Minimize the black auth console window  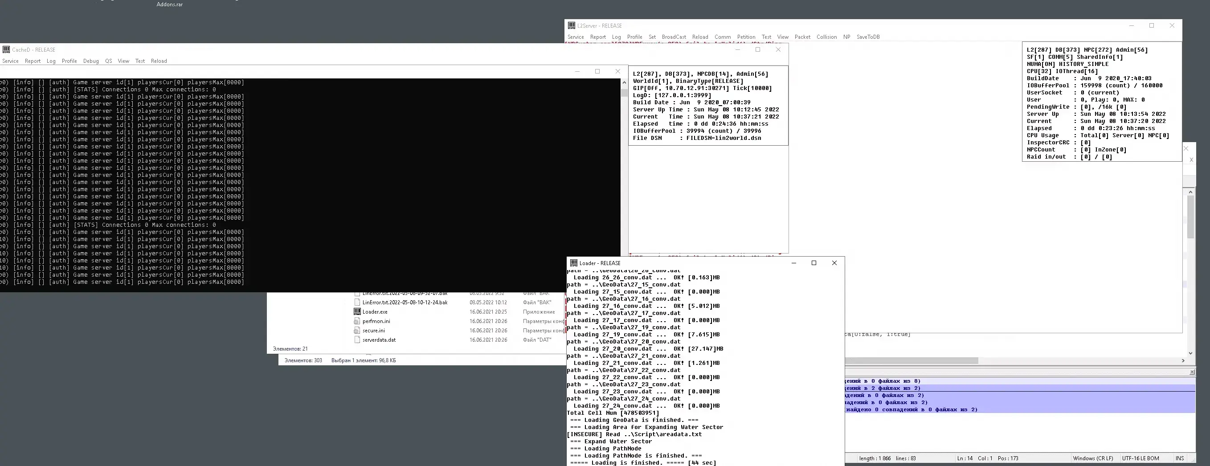pos(577,71)
